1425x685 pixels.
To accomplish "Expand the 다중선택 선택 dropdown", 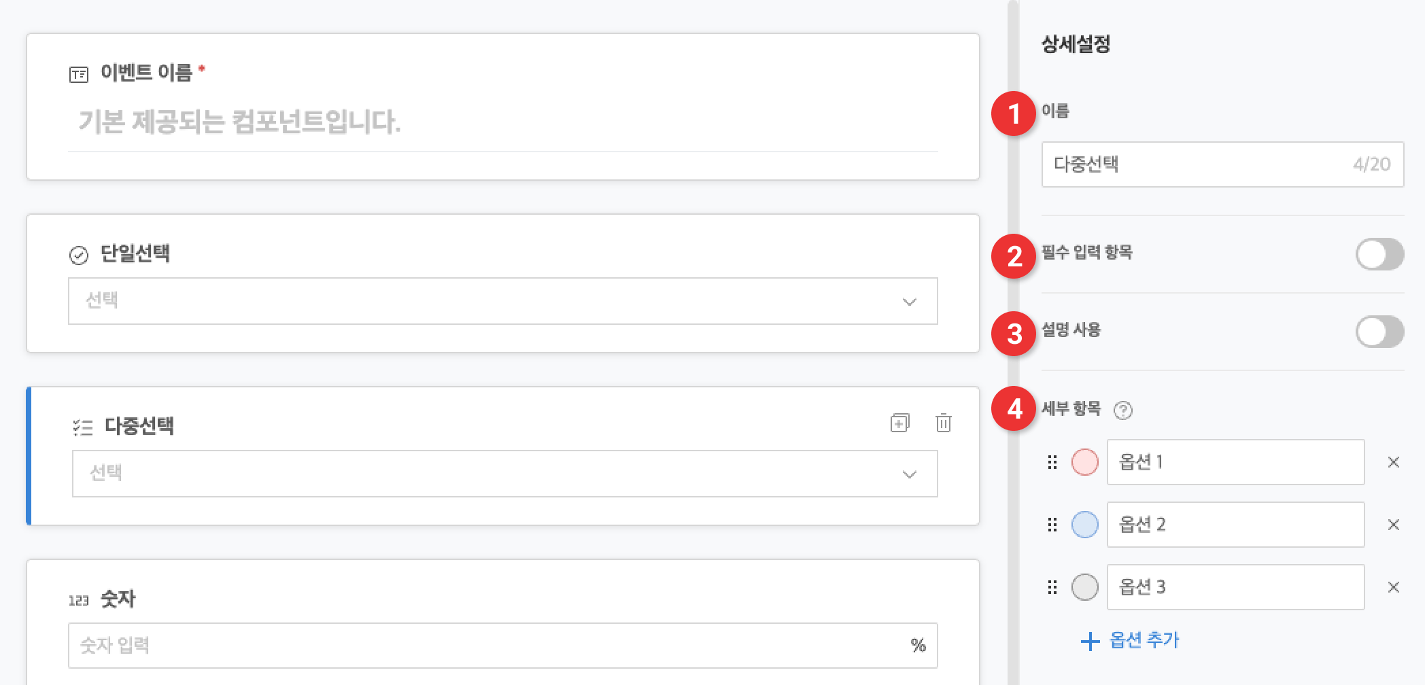I will tap(504, 474).
